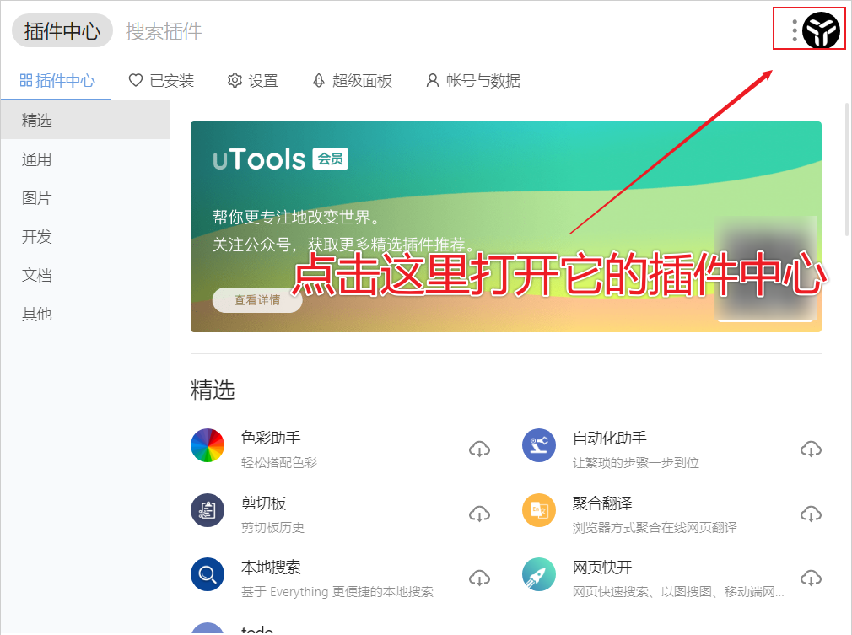Focus the 搜索插件 search field
This screenshot has width=852, height=635.
[x=164, y=31]
